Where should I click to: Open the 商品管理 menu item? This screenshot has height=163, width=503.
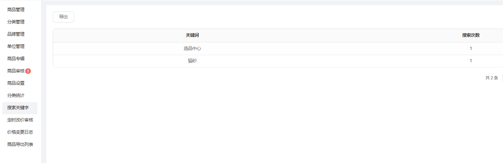tap(16, 10)
